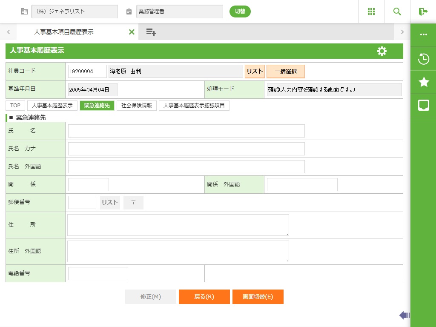The height and width of the screenshot is (327, 436).
Task: Click the three-dots more icon in sidebar
Action: pyautogui.click(x=423, y=35)
